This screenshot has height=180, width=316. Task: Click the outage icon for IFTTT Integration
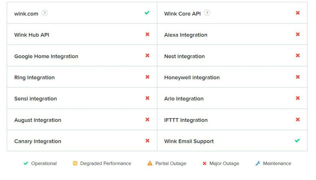(298, 119)
